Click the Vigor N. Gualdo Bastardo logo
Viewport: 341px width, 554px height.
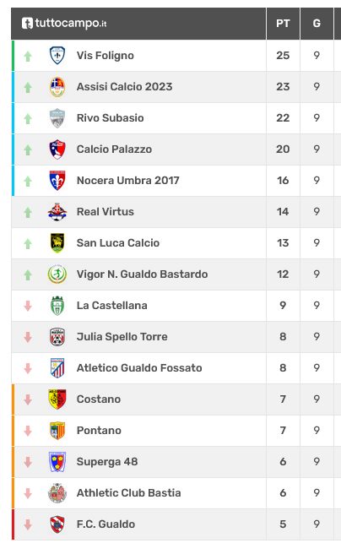pyautogui.click(x=57, y=274)
